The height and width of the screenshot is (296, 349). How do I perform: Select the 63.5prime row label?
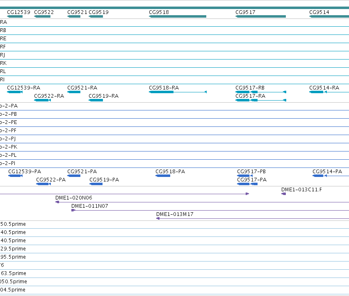[x=13, y=273]
